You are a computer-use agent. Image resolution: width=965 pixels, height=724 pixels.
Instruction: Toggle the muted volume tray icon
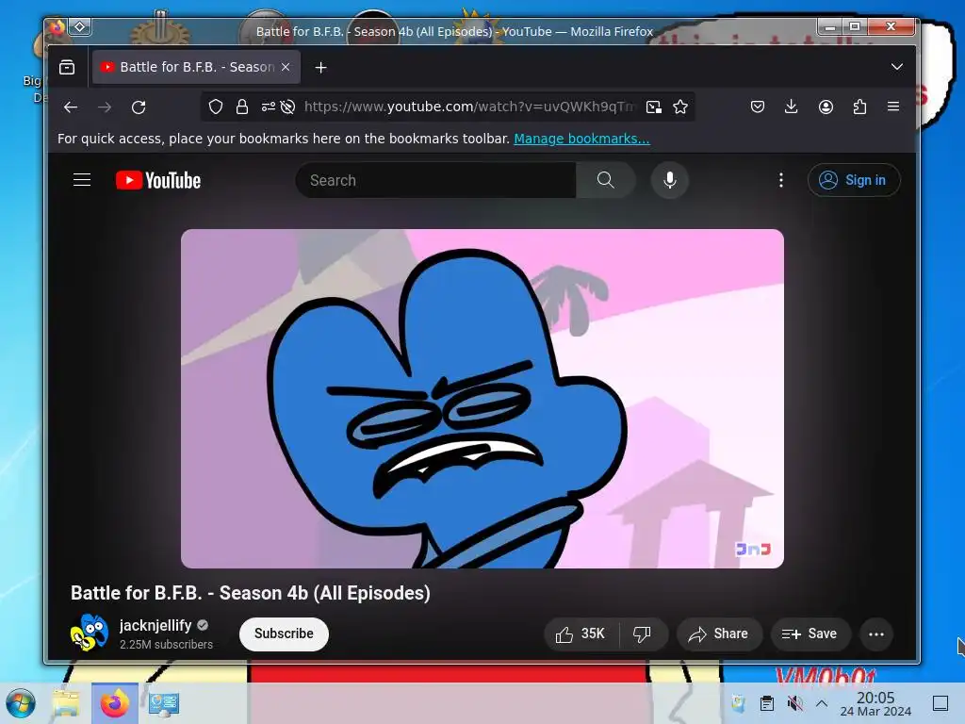(x=794, y=703)
